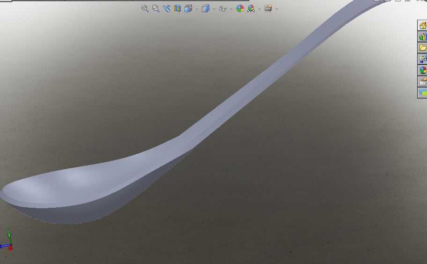The image size is (427, 264).
Task: Click the Previous View icon
Action: coord(167,8)
